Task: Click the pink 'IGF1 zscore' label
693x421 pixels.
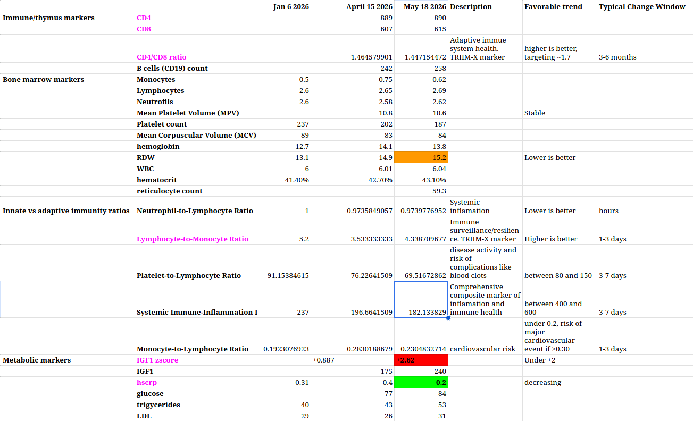Action: click(x=196, y=360)
